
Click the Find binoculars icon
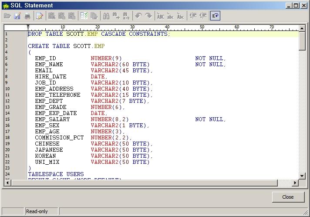click(106, 16)
